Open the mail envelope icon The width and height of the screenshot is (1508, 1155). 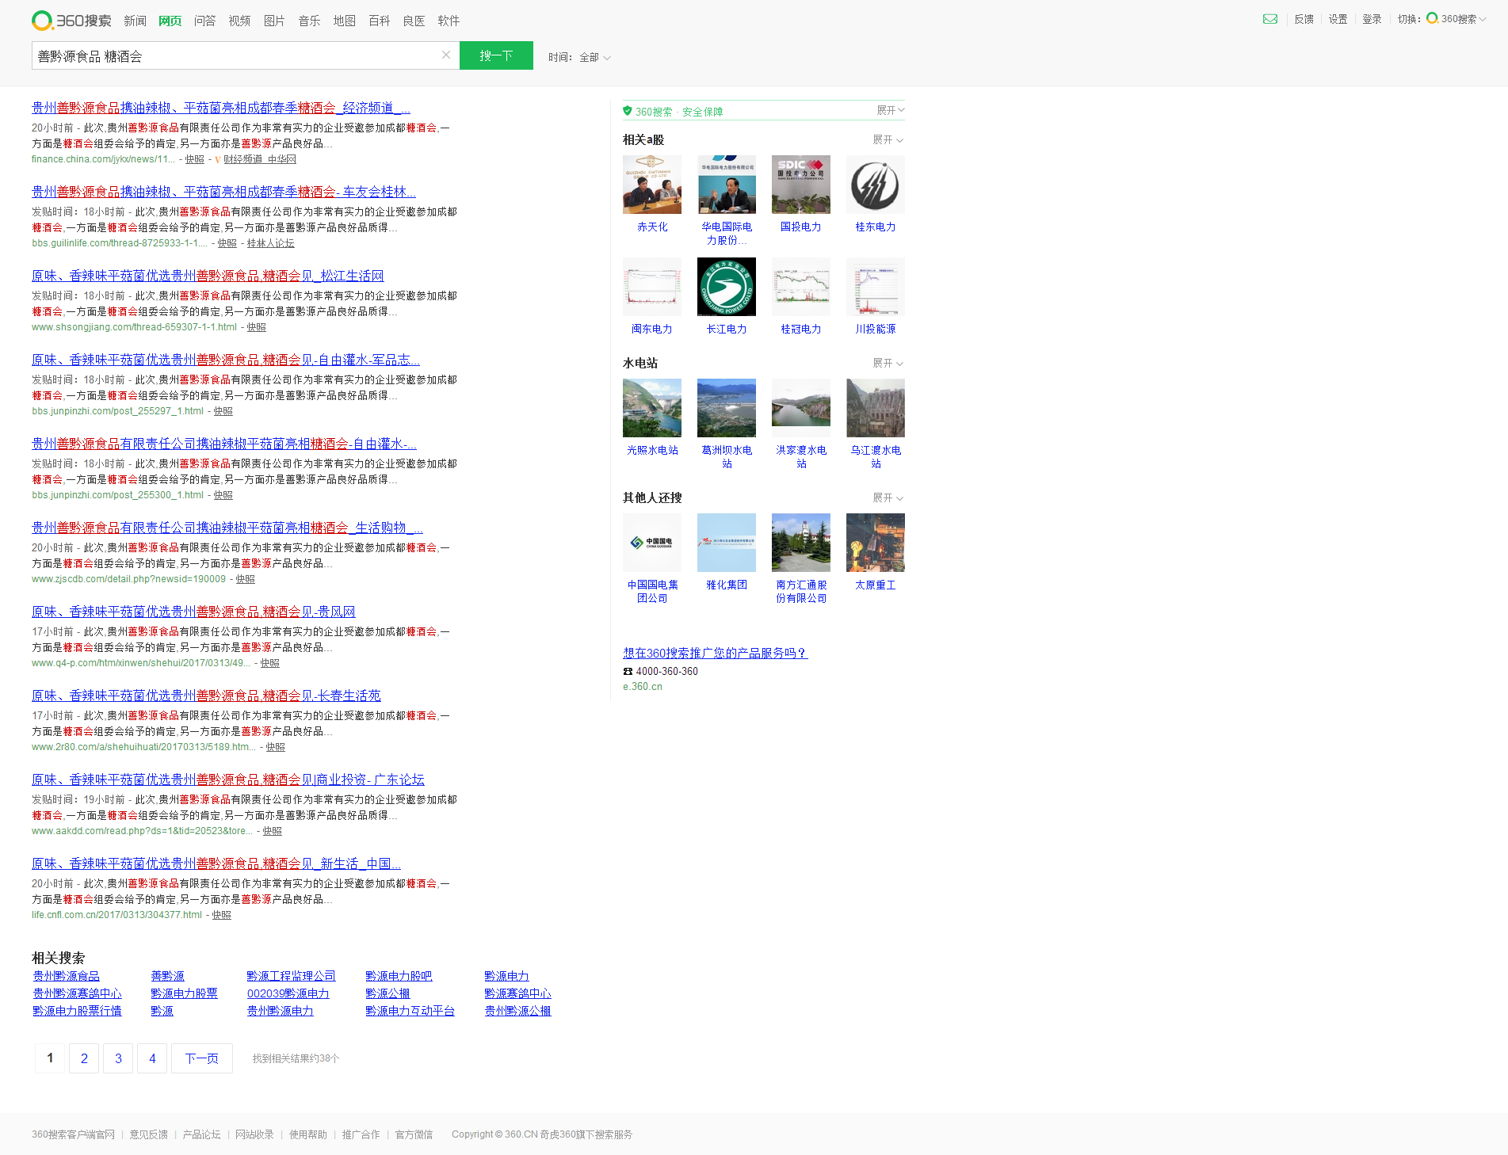[1269, 19]
